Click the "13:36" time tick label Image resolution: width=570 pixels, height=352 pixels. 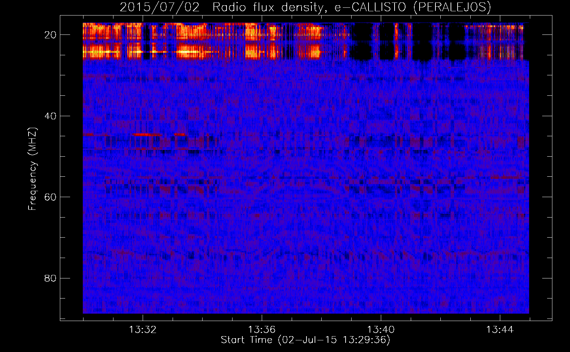262,330
